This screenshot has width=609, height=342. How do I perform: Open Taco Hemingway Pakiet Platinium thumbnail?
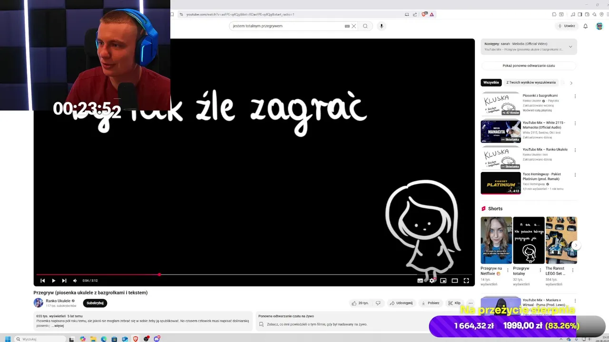click(501, 183)
